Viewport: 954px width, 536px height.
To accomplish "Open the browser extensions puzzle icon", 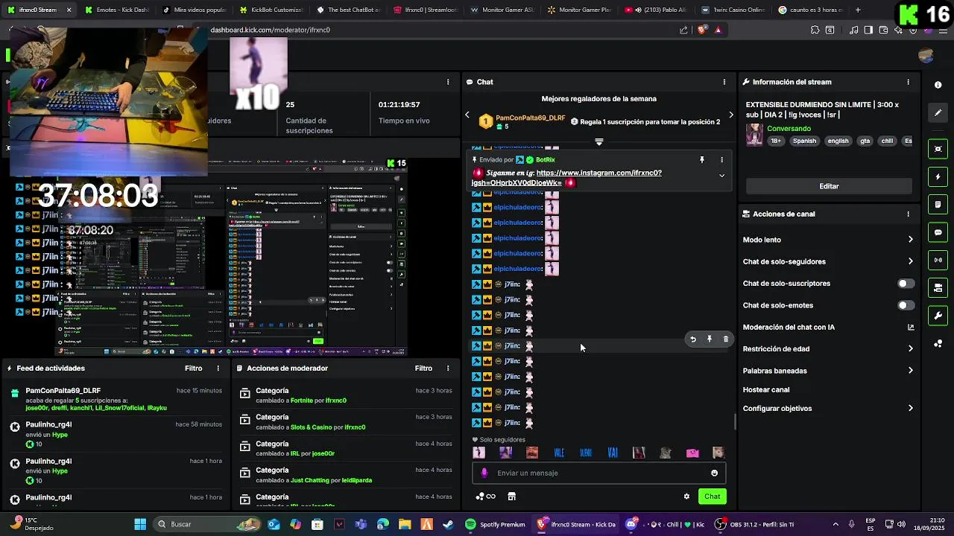I will [x=815, y=30].
